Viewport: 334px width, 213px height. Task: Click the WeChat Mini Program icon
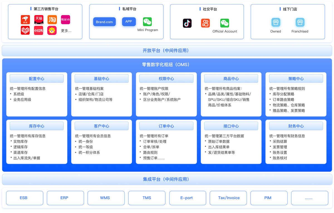tap(148, 22)
